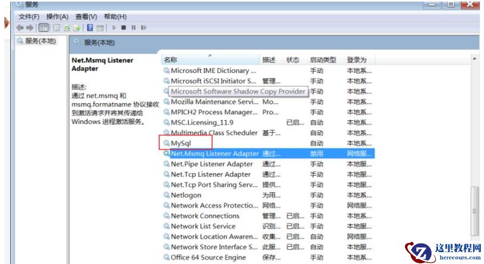The image size is (484, 264).
Task: Select Microsoft IME Dictionary service row
Action: pyautogui.click(x=269, y=71)
